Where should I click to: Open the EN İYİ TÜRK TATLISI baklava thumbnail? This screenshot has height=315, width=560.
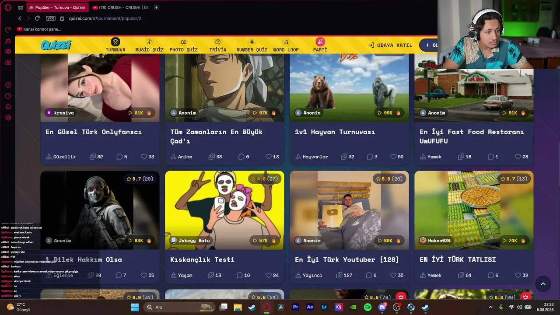pos(474,210)
